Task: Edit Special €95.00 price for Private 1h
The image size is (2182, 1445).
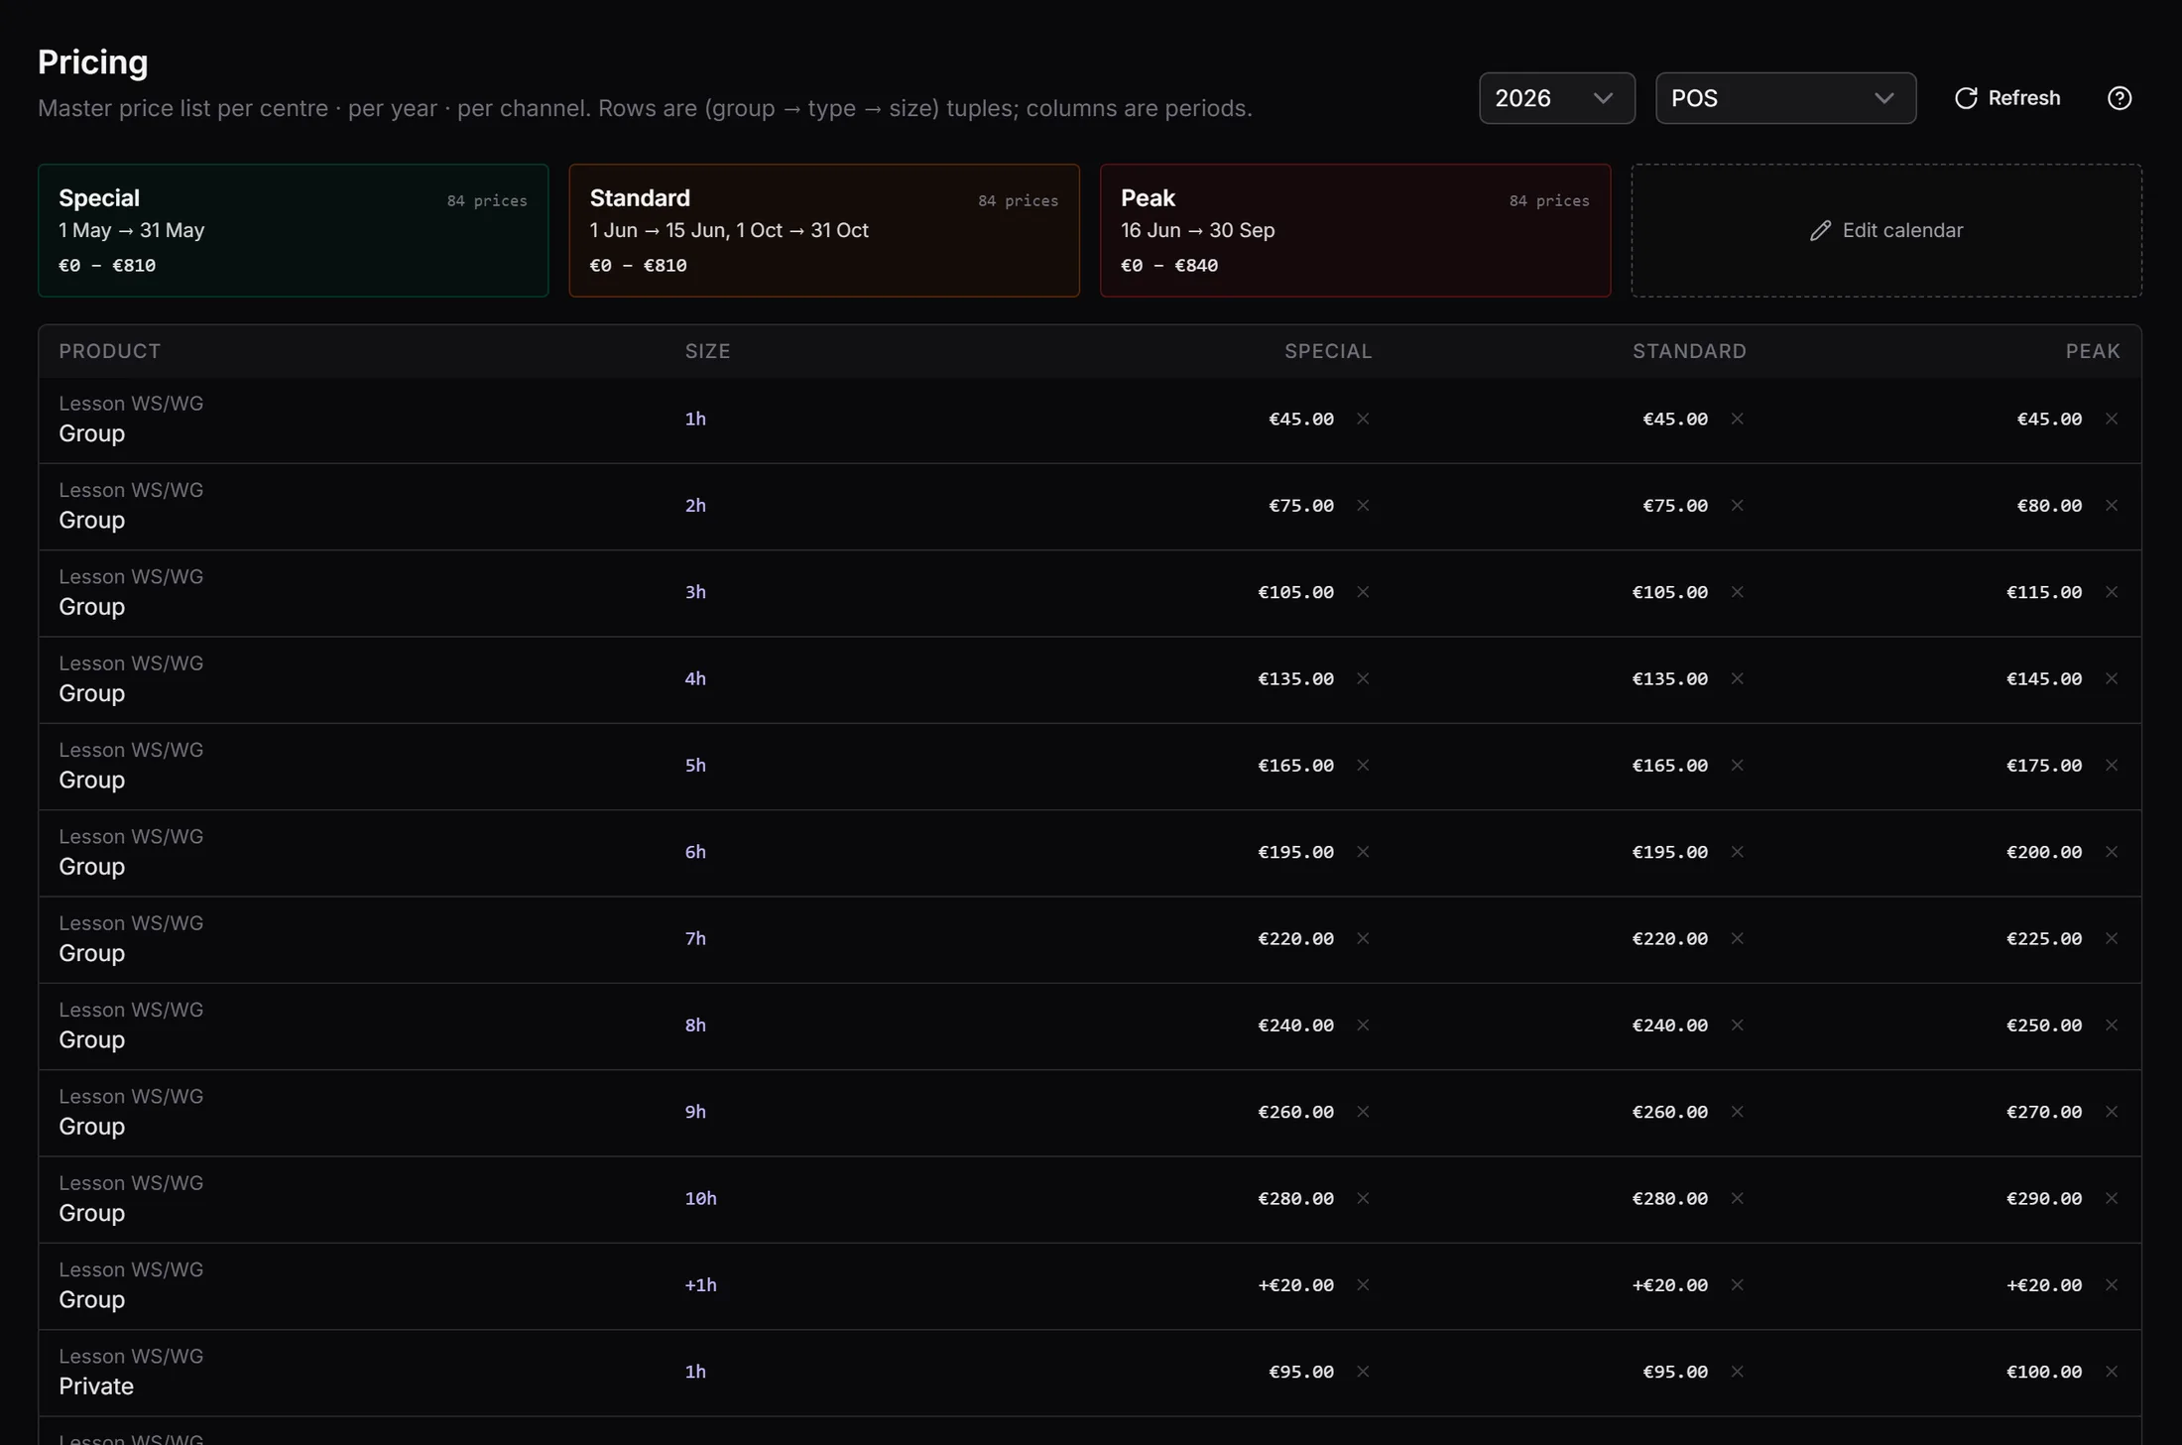Action: click(x=1301, y=1372)
